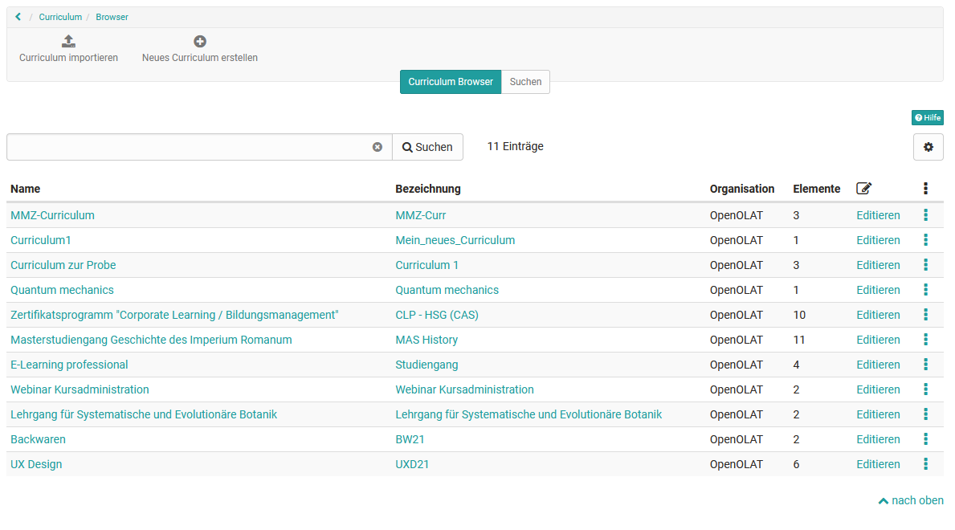
Task: Select the Curriculum Browser tab
Action: click(450, 82)
